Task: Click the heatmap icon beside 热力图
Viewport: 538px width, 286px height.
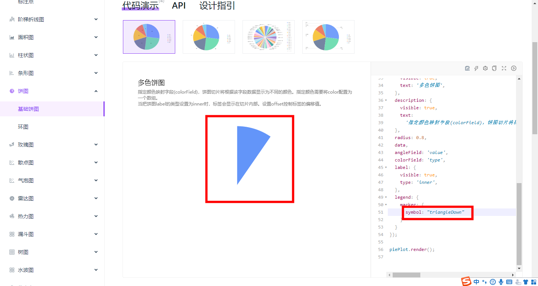Action: [x=12, y=216]
